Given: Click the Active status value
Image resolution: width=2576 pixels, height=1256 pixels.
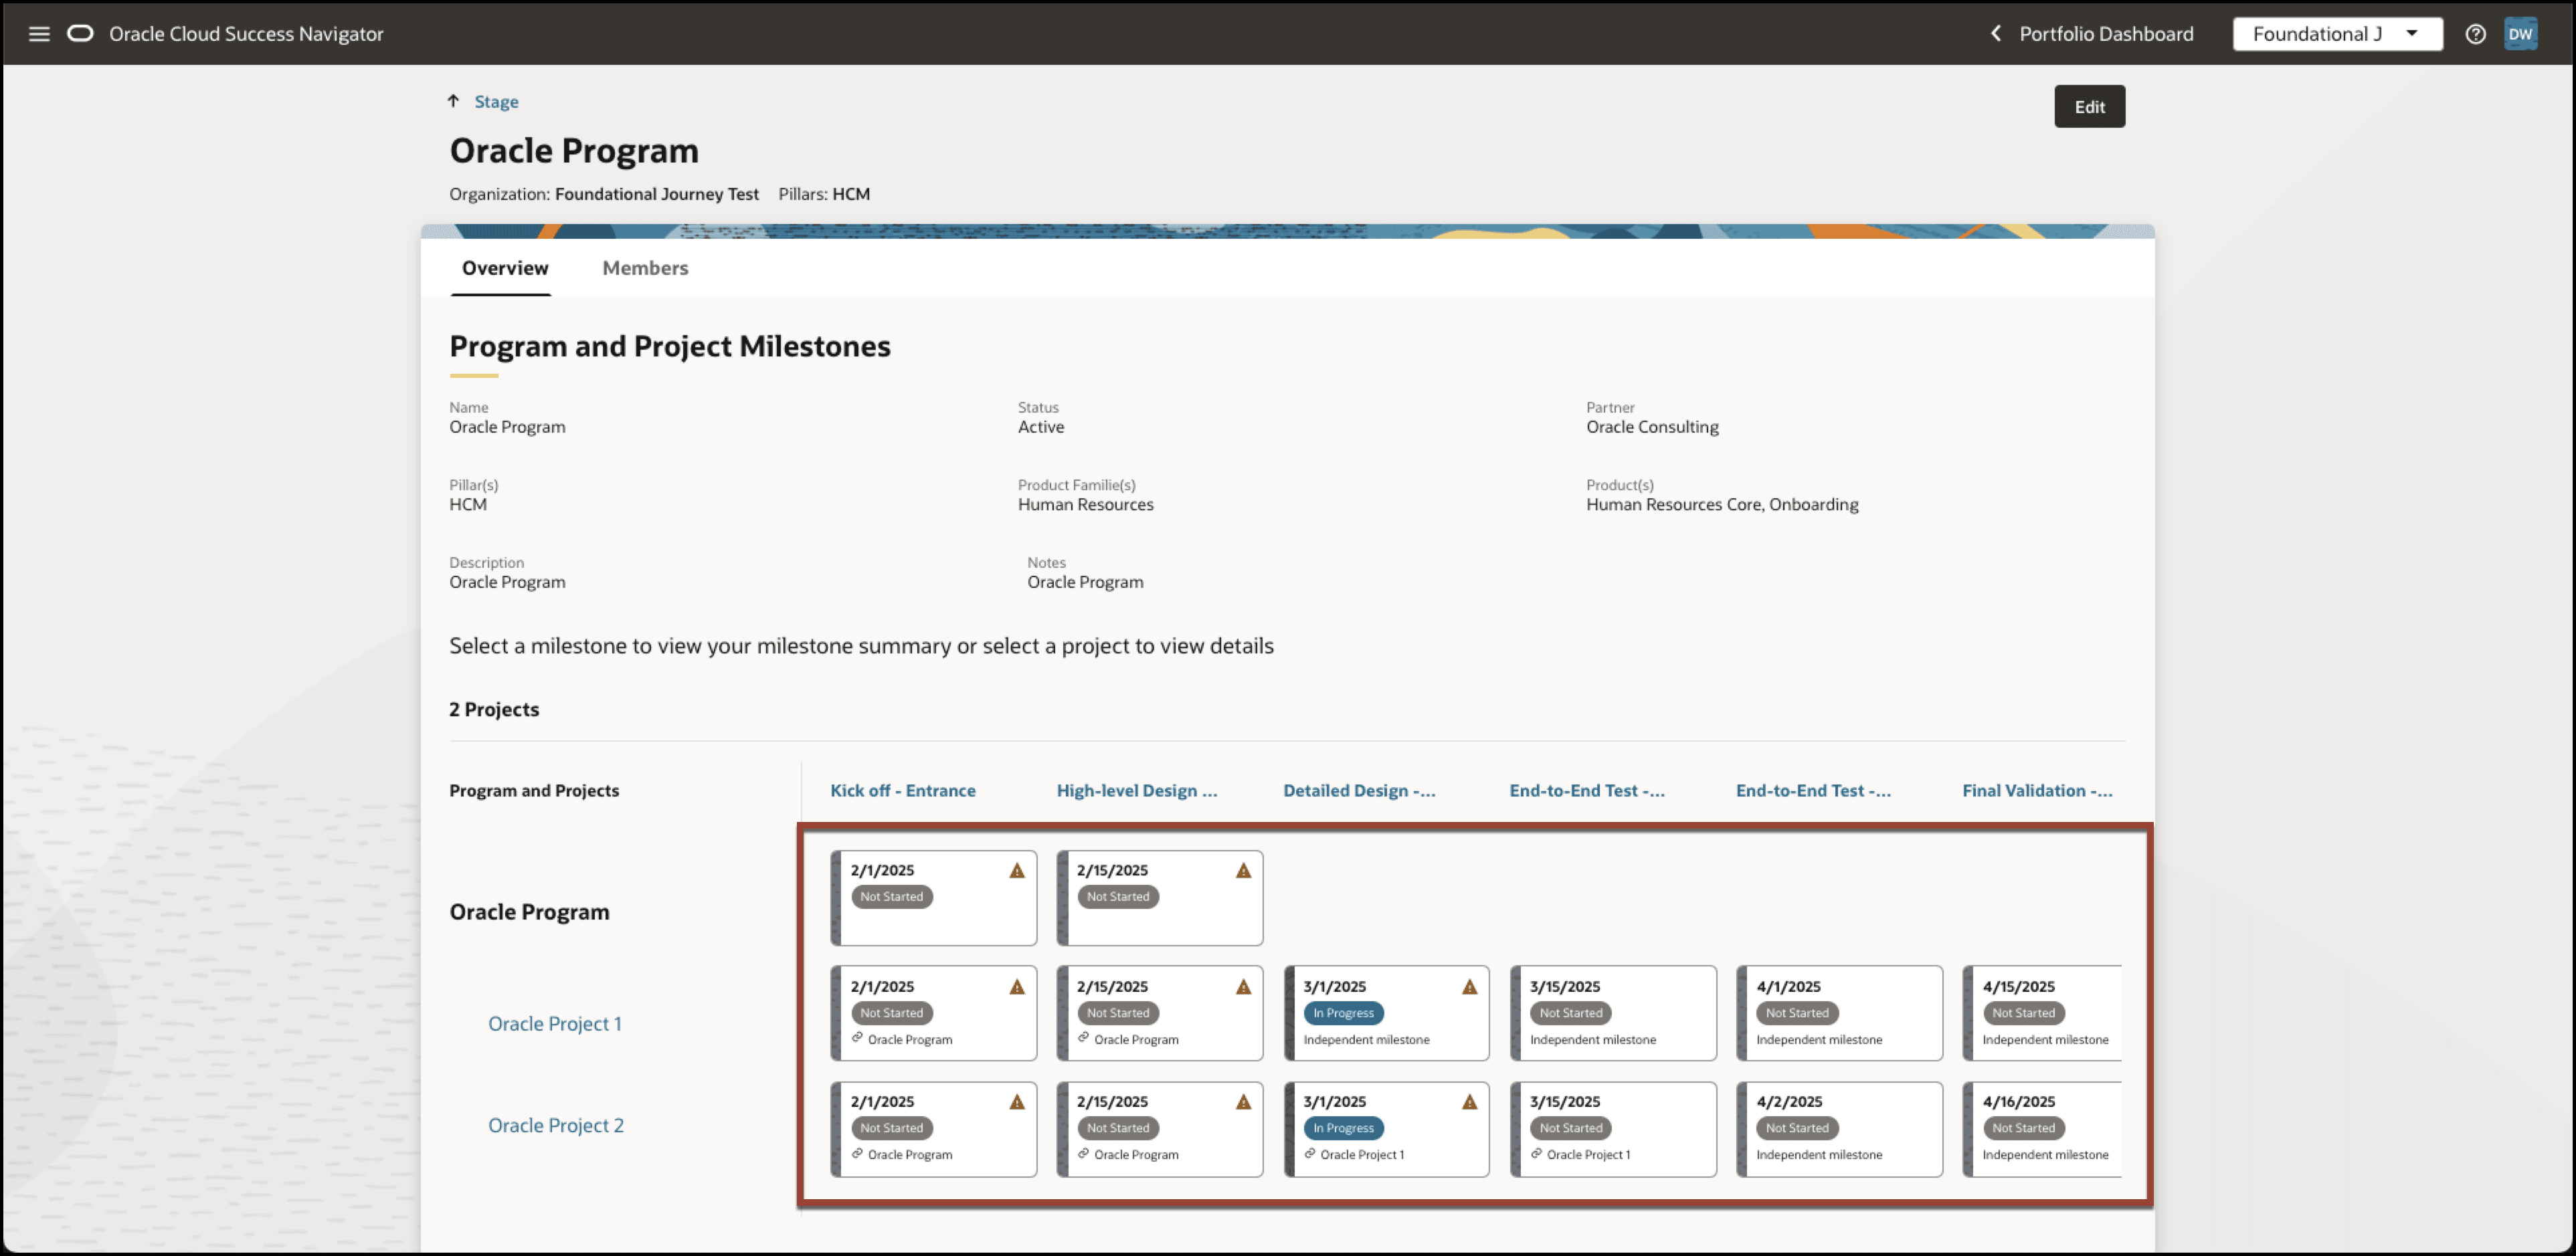Looking at the screenshot, I should [x=1041, y=427].
